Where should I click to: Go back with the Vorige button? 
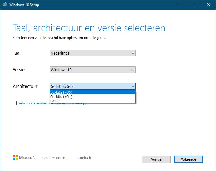click(156, 159)
